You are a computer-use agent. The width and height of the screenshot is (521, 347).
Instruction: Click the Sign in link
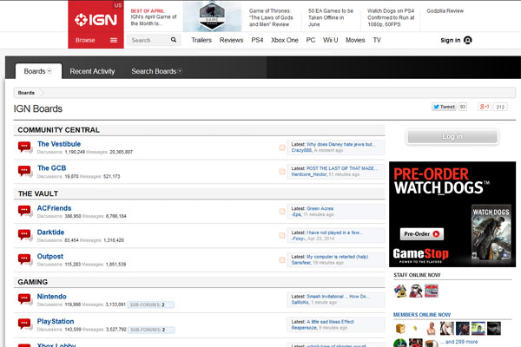click(x=450, y=40)
